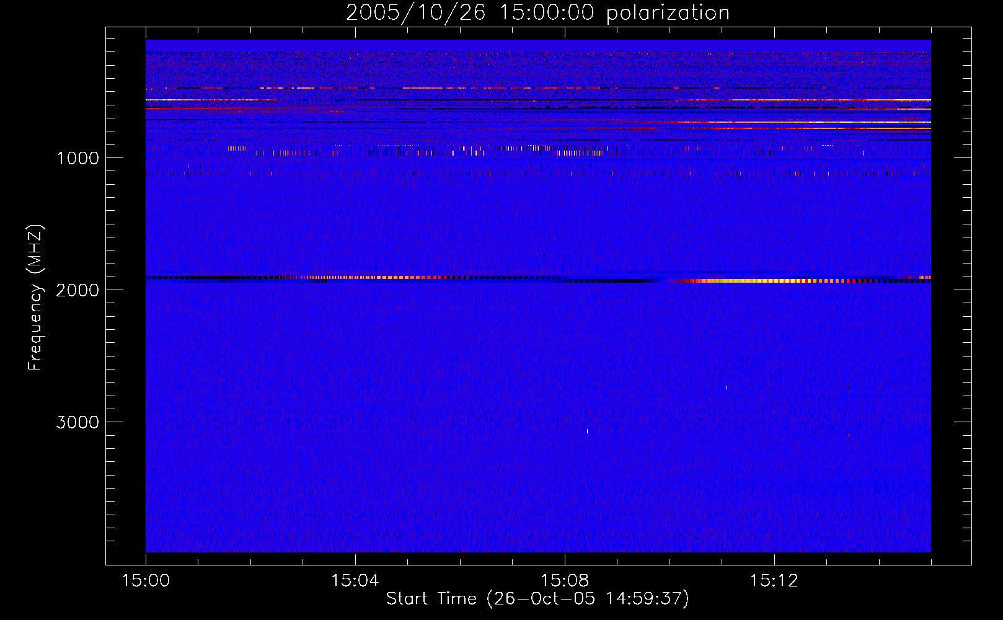Click the "Start Time" x-axis label
1003x620 pixels.
coord(537,599)
